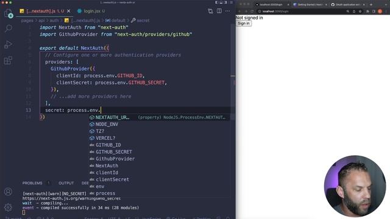
Task: Reload the localhost page in the browser
Action: point(252,11)
